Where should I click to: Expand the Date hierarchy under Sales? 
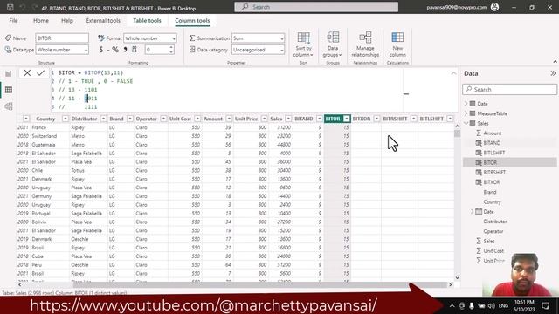pos(472,211)
